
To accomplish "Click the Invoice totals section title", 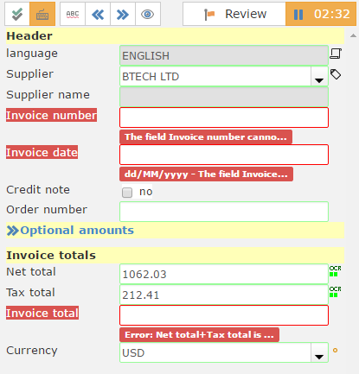I will 51,256.
